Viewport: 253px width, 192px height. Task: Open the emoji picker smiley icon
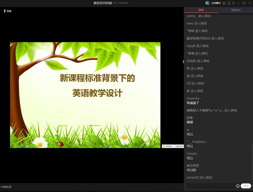pos(238,186)
